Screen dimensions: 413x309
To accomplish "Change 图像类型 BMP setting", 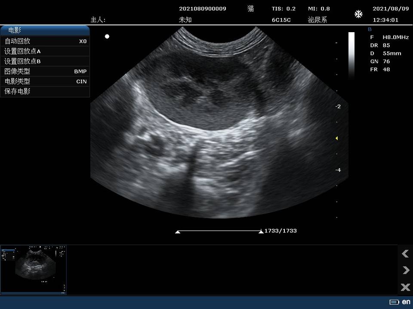I will 45,71.
